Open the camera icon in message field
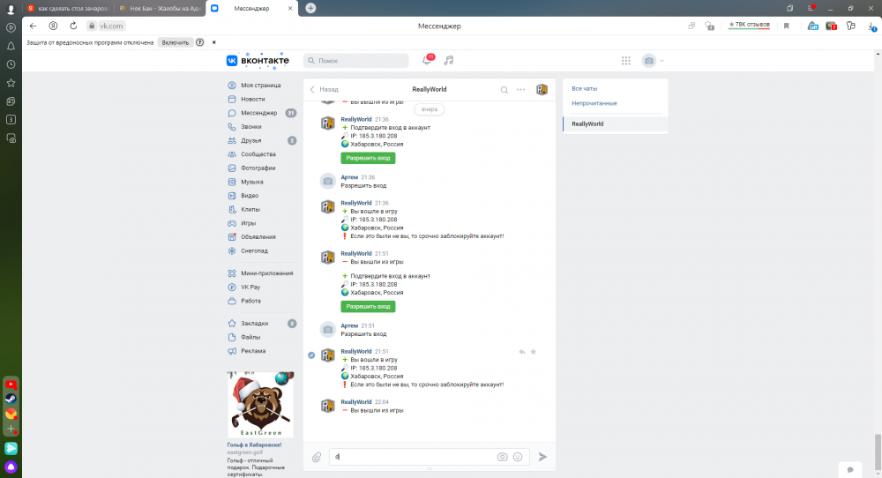This screenshot has width=882, height=478. (503, 457)
